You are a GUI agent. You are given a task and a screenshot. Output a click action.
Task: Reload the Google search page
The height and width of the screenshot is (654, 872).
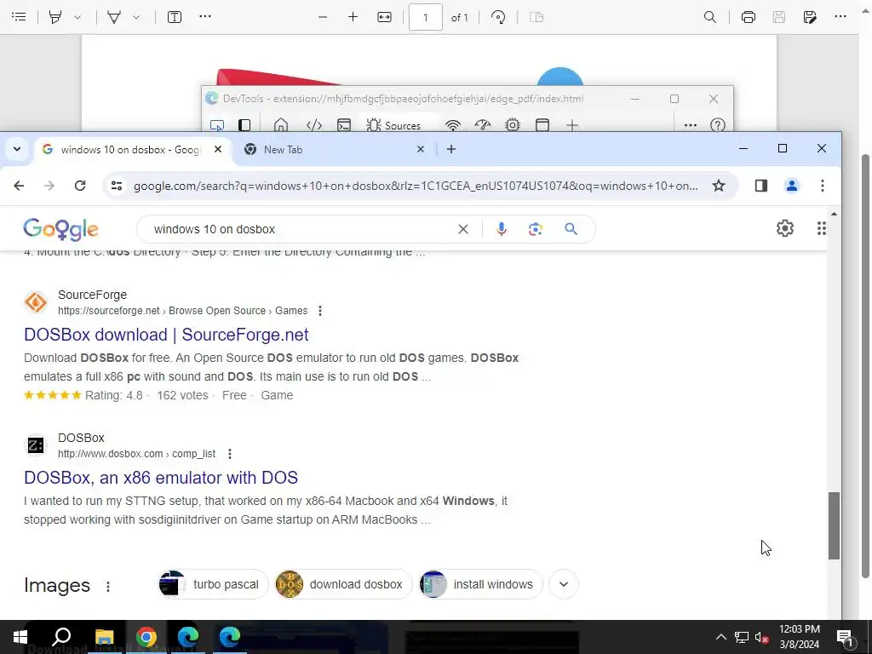click(x=80, y=186)
